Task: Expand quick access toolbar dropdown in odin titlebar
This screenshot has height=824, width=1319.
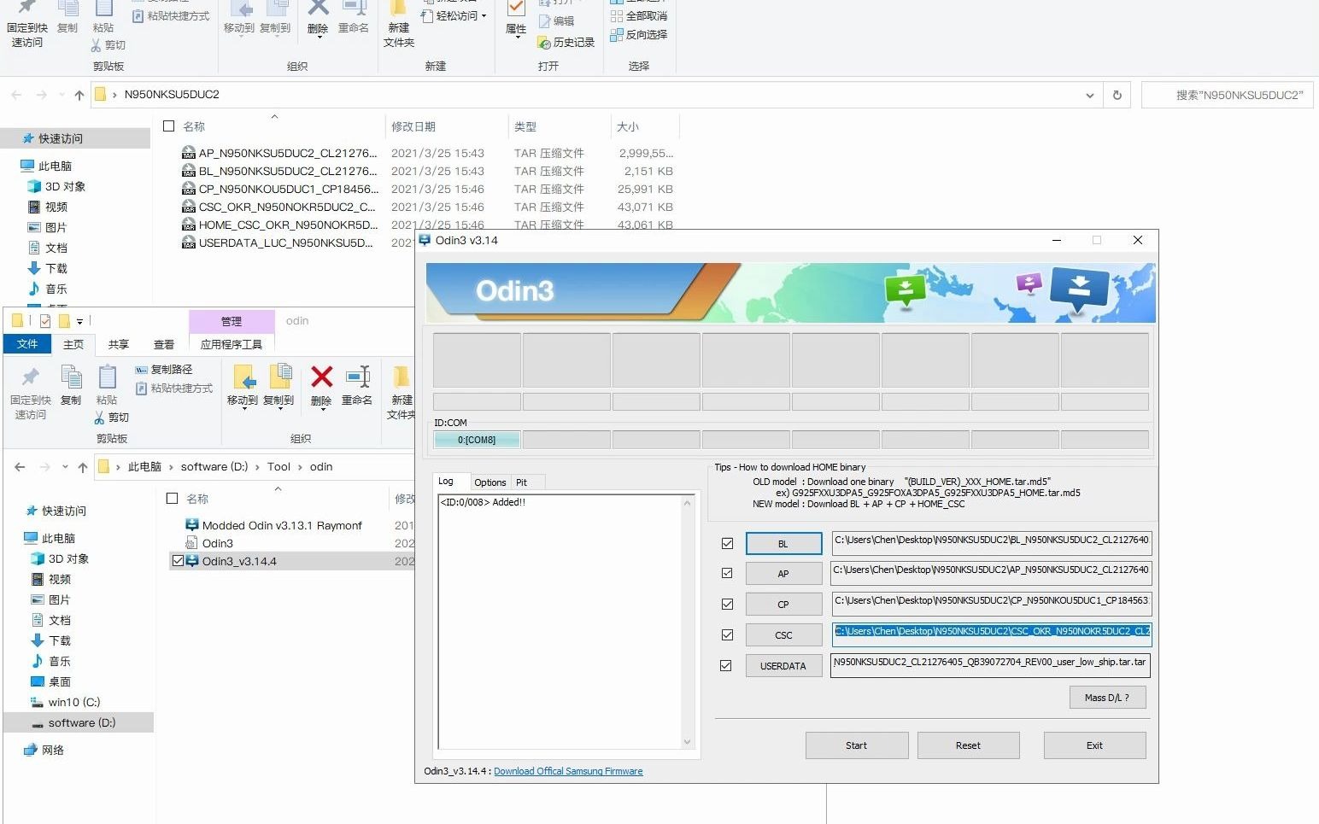Action: coord(79,321)
